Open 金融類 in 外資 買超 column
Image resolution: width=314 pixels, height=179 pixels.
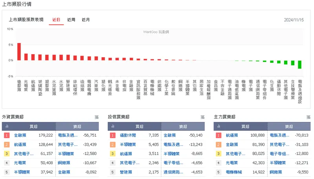(20, 135)
